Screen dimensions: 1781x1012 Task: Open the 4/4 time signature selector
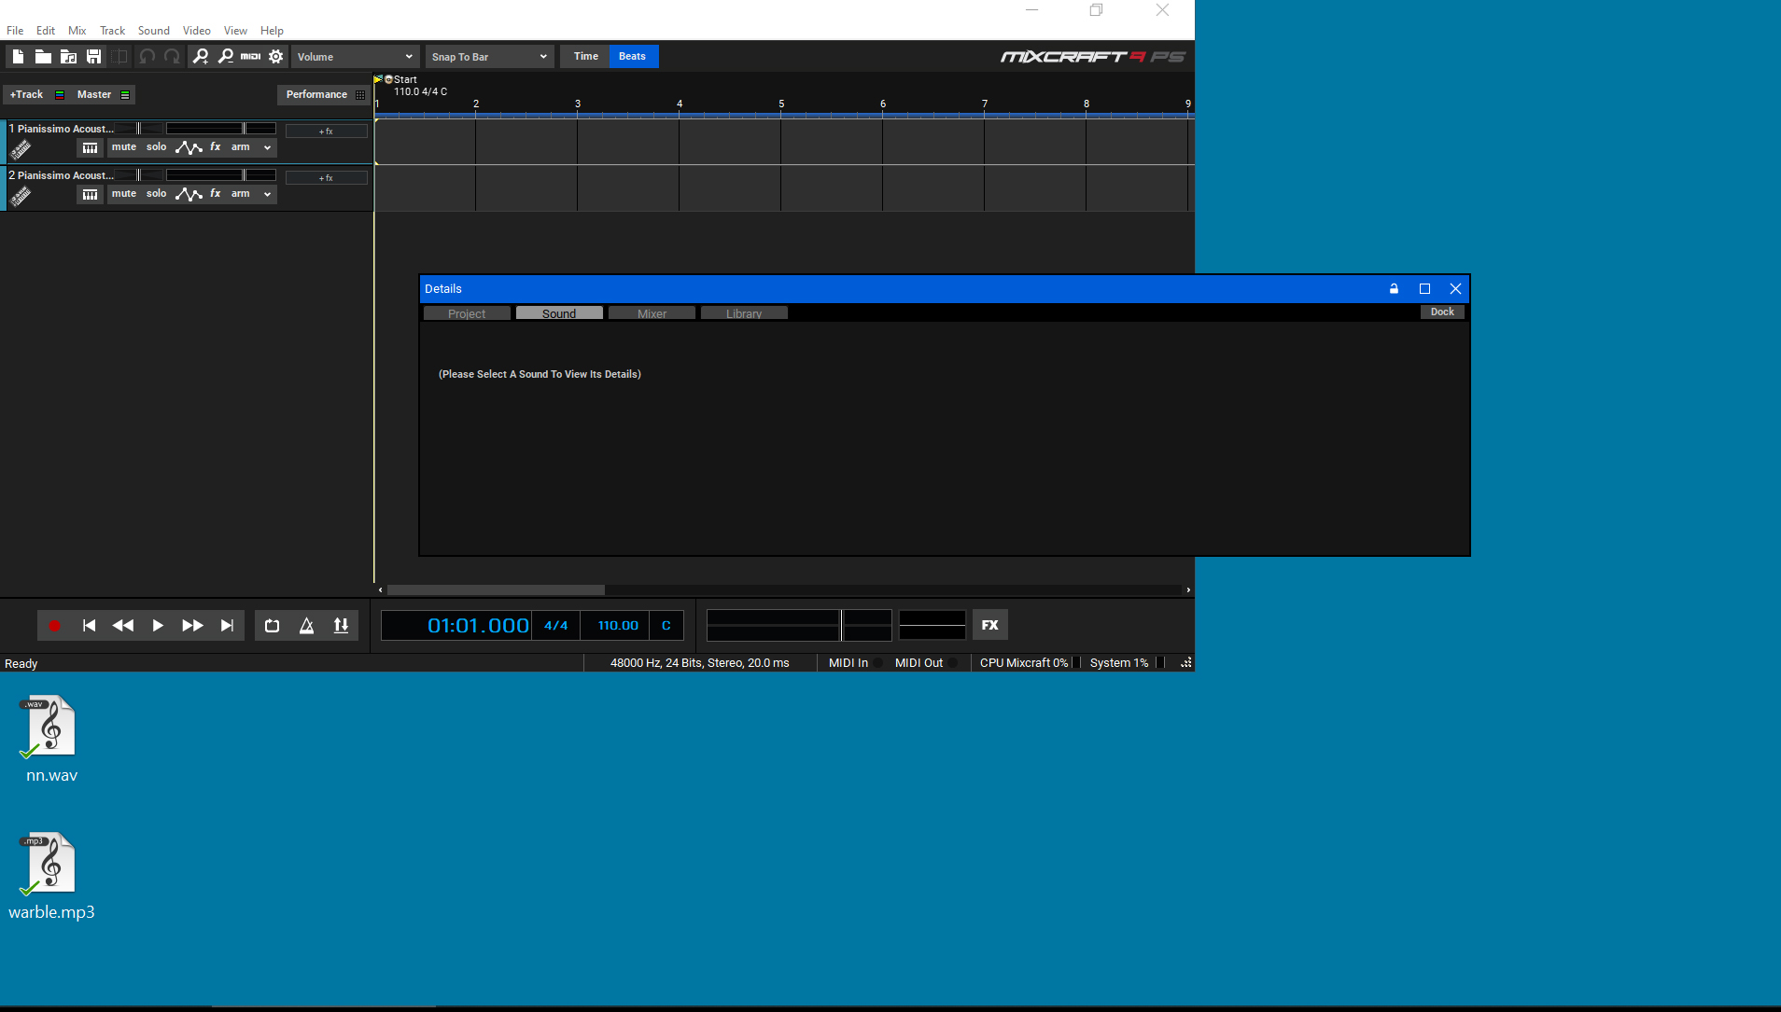pos(556,626)
